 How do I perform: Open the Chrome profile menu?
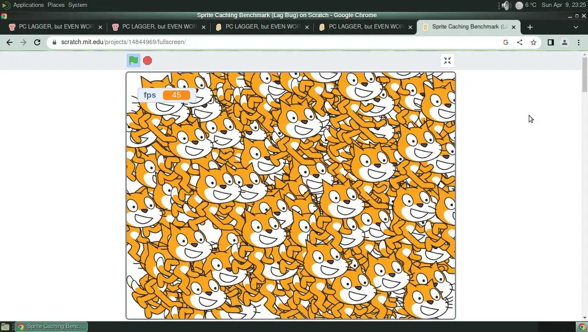564,42
